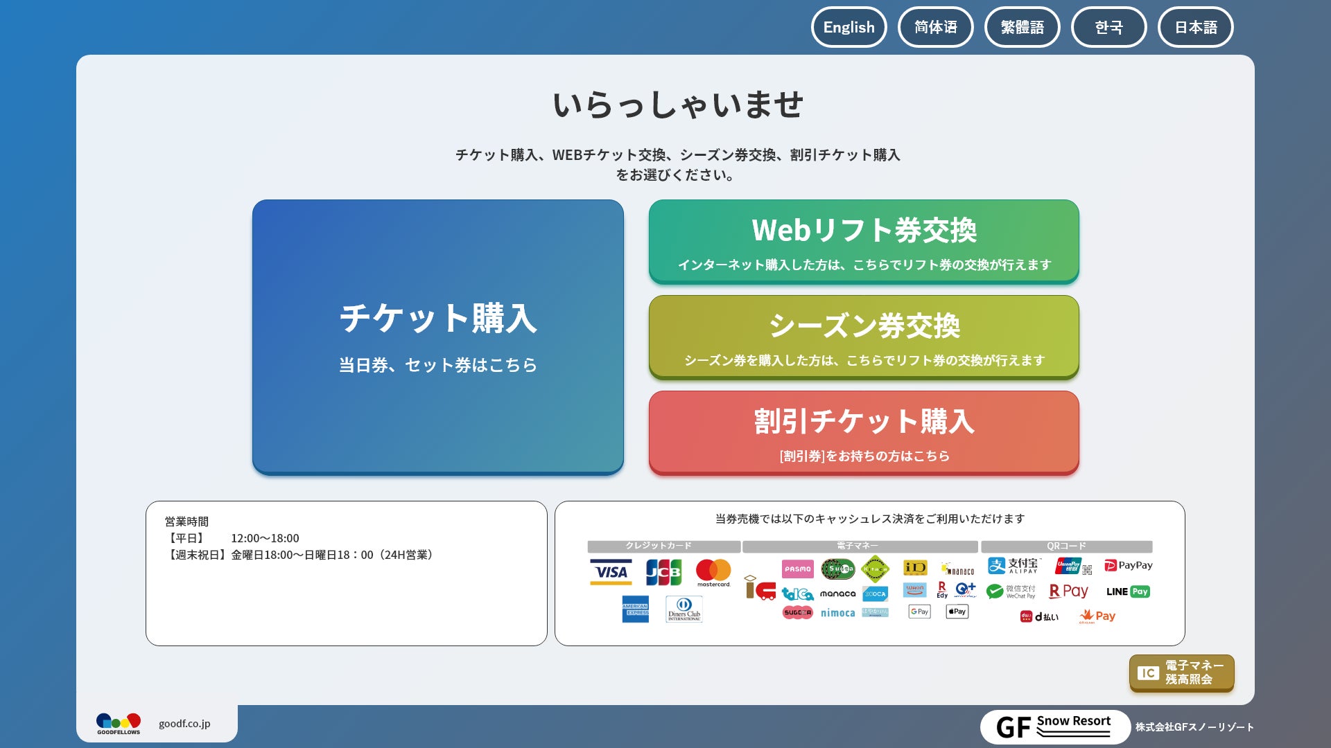Screen dimensions: 1331x748
Task: Click the American Express logo
Action: [635, 609]
